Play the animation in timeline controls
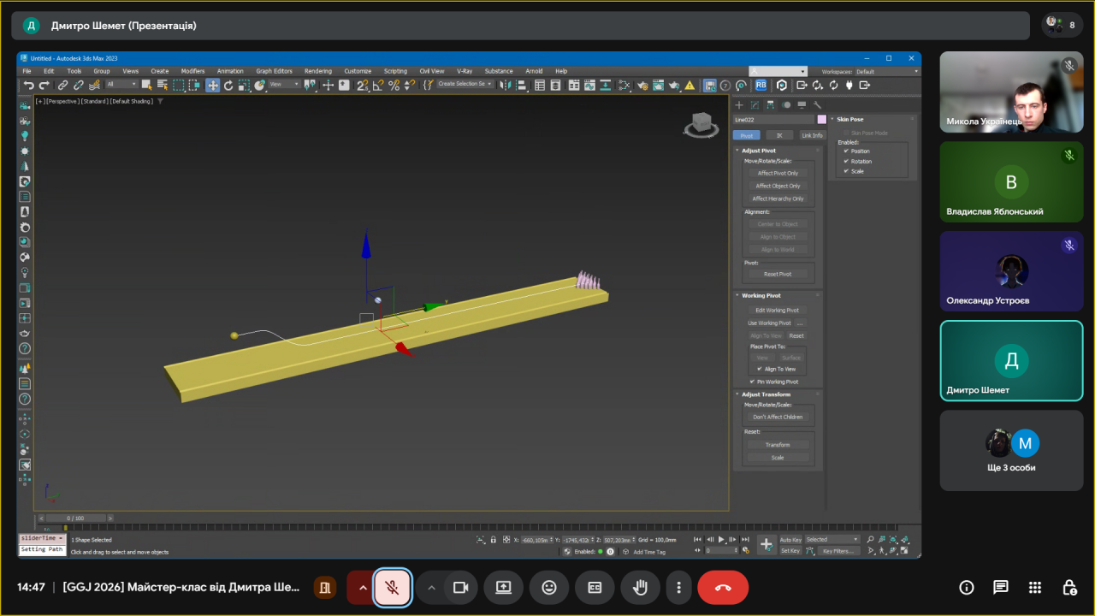Image resolution: width=1095 pixels, height=616 pixels. 721,539
